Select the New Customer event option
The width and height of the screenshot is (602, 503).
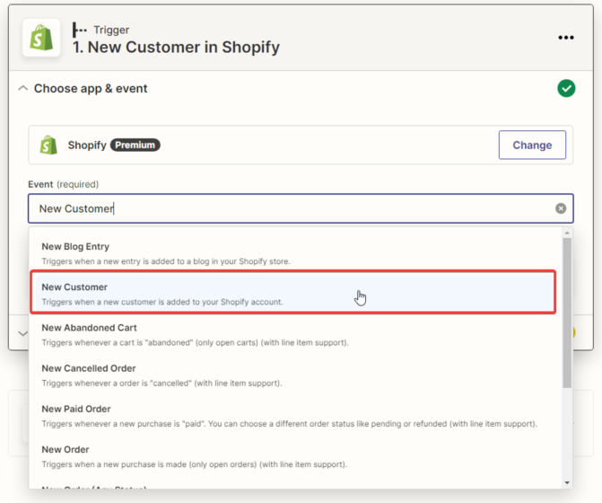tap(293, 293)
